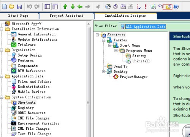
Task: Select the ProjectManager desktop shortcut
Action: point(133,77)
